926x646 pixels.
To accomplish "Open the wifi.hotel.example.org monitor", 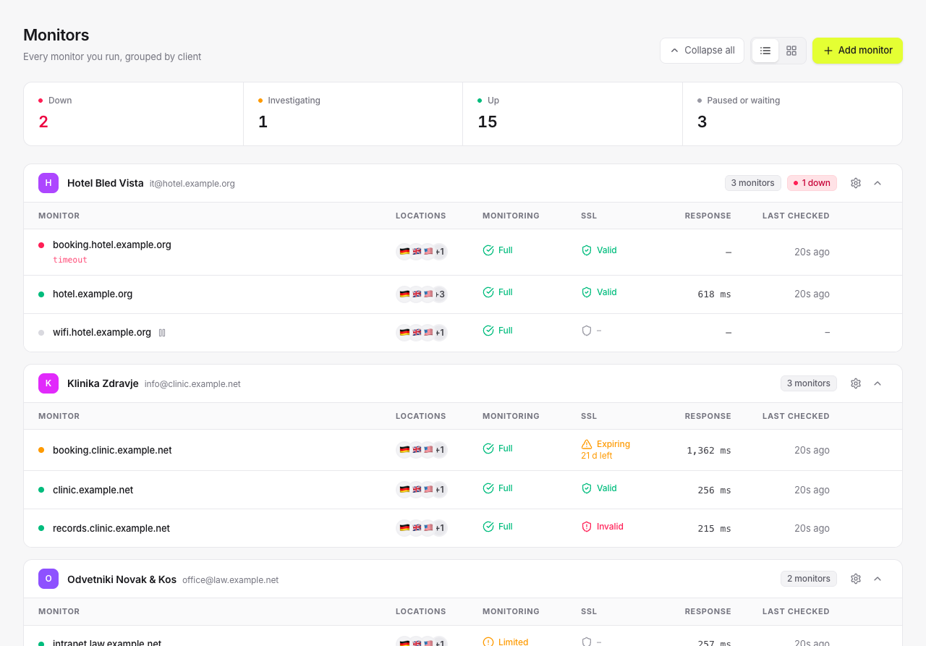I will click(102, 332).
